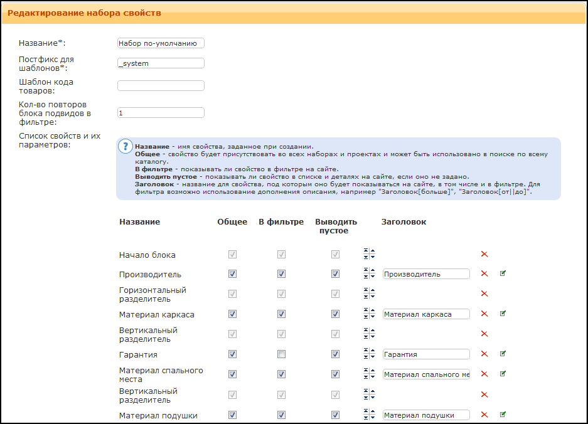Image resolution: width=588 pixels, height=424 pixels.
Task: Click the Горизонтальный разделитель row label
Action: coord(152,295)
